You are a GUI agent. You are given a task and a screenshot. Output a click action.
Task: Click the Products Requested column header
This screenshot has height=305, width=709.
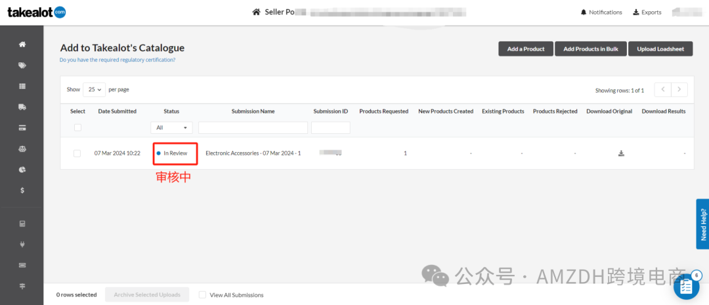pyautogui.click(x=383, y=111)
